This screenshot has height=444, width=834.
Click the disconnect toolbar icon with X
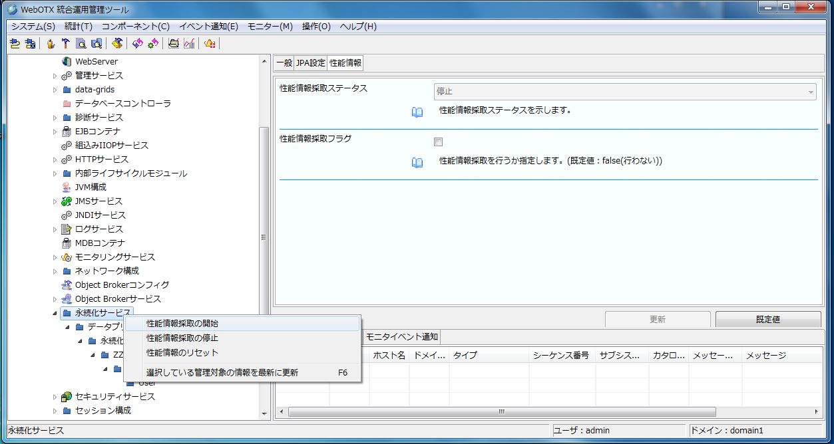[x=30, y=44]
